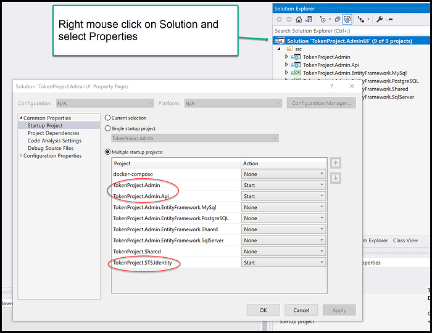Viewport: 432px width, 333px height.
Task: Select Project Dependencies in the property tree
Action: pyautogui.click(x=53, y=133)
